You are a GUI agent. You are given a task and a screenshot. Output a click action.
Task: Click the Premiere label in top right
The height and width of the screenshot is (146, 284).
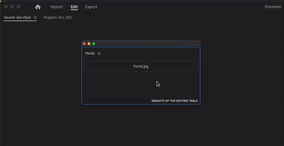(273, 7)
